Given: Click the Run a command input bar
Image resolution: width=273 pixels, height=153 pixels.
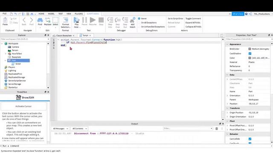Looking at the screenshot, I should [x=136, y=146].
